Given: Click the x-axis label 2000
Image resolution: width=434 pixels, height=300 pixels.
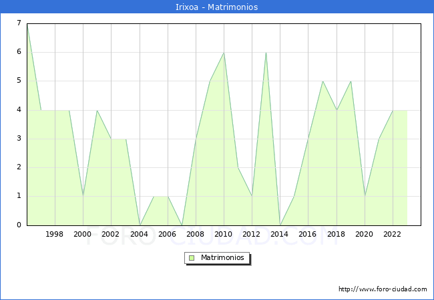Looking at the screenshot, I should click(83, 234).
